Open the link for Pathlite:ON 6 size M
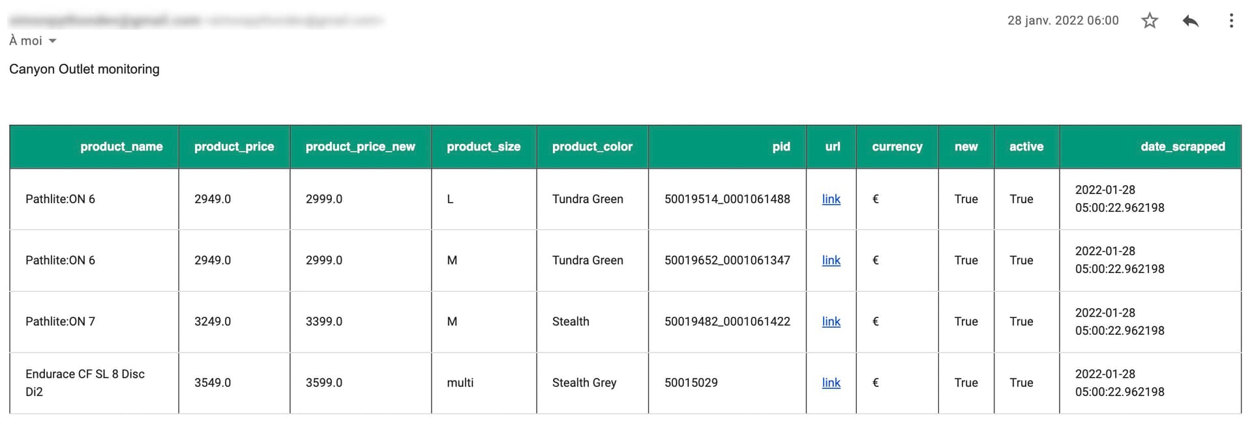Viewport: 1252px width, 443px height. [831, 260]
